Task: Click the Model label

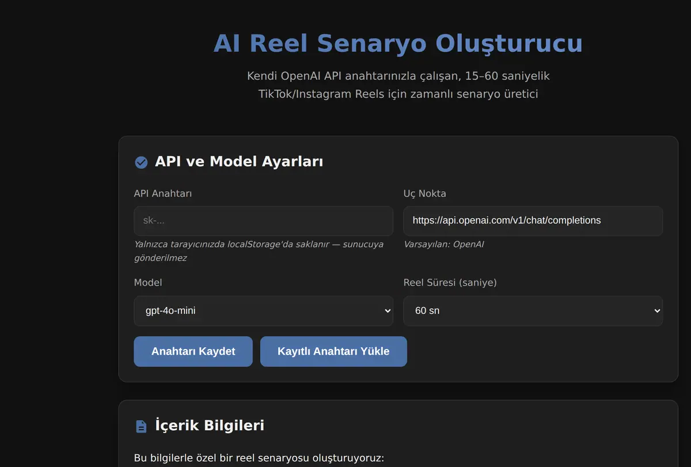Action: coord(148,283)
